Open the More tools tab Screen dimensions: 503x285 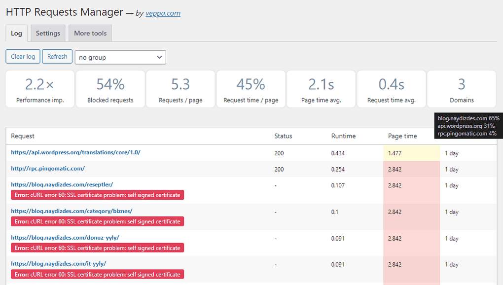point(90,33)
